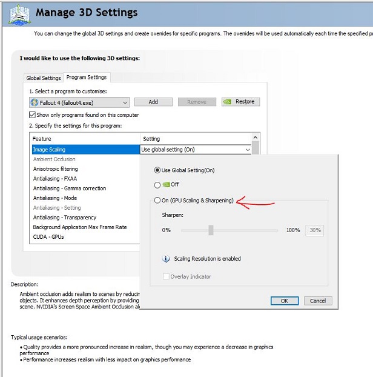Toggle Show only programs found on this computer
373x377 pixels.
[x=32, y=115]
